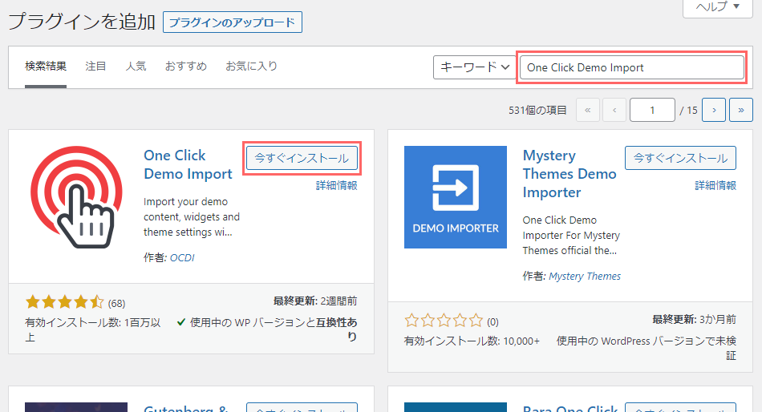Go to previous results page
The image size is (762, 412).
pos(614,110)
